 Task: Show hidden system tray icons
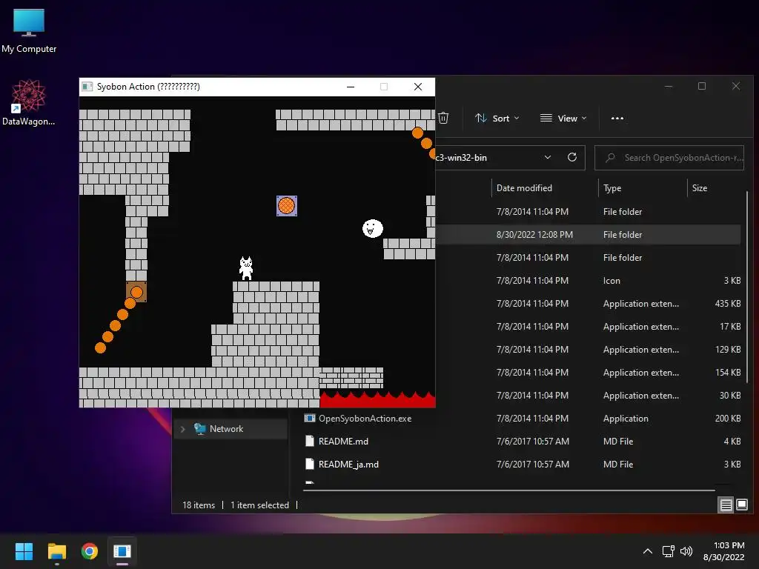pos(647,551)
